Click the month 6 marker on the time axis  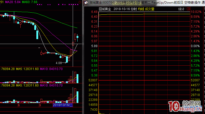click(19, 105)
